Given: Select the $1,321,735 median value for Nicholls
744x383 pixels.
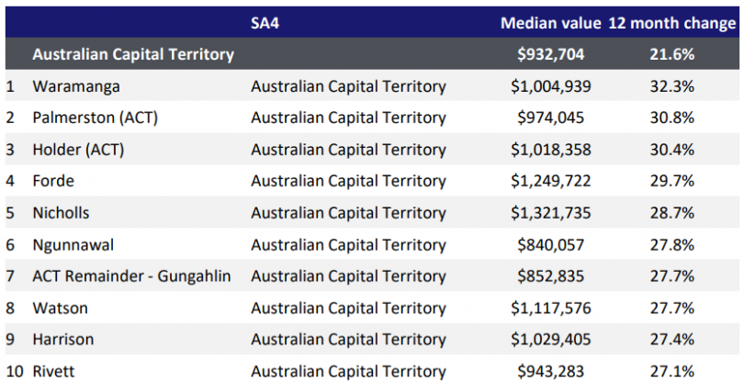Looking at the screenshot, I should (x=550, y=213).
